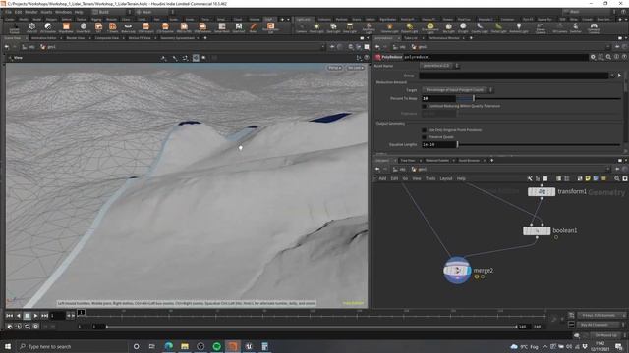This screenshot has height=353, width=629.
Task: Click the Make Loop shelf tool
Action: coord(128,27)
